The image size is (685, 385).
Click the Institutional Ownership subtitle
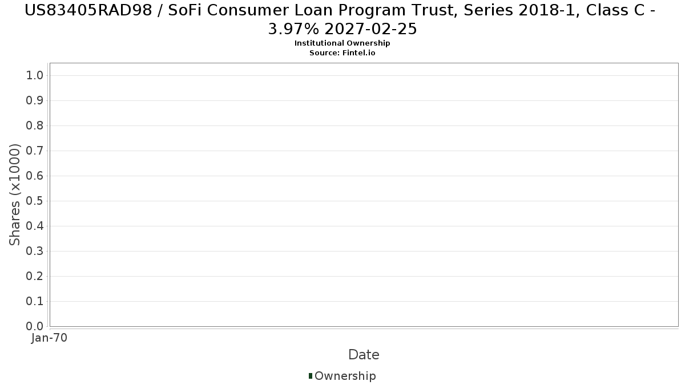(x=342, y=43)
